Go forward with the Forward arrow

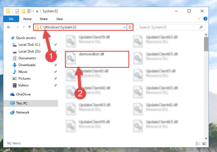point(17,27)
